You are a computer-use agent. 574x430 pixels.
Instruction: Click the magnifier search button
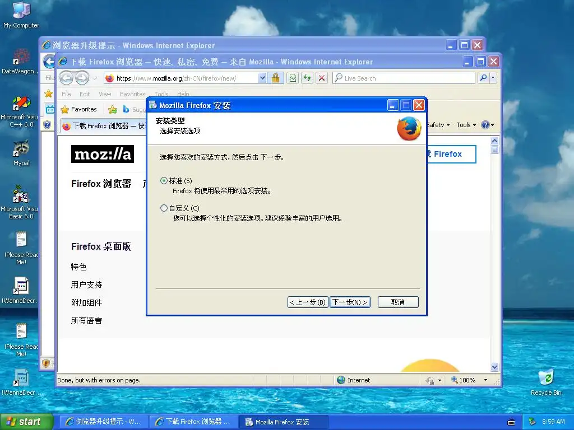(x=483, y=78)
